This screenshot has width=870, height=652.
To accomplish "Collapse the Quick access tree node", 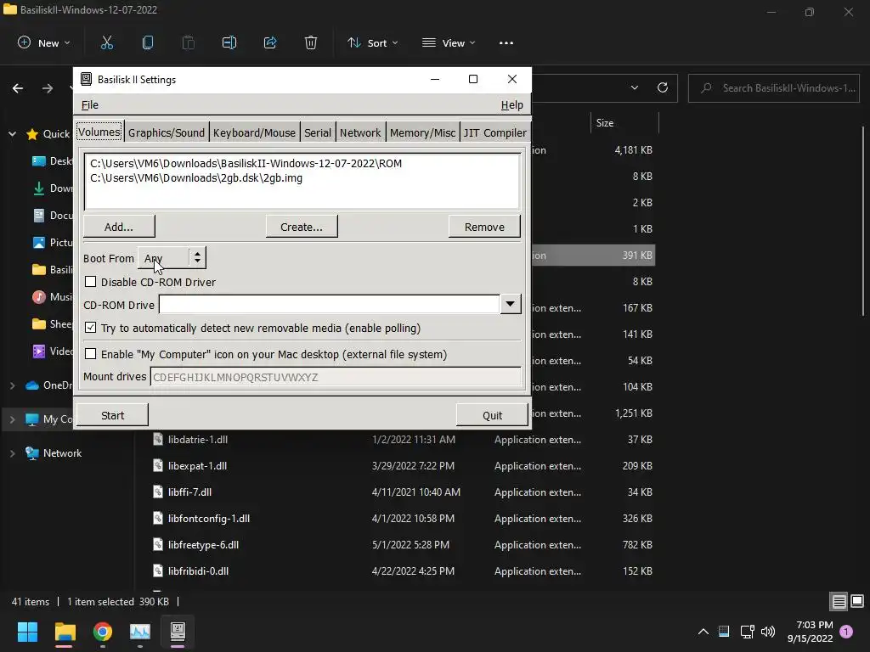I will [x=12, y=133].
